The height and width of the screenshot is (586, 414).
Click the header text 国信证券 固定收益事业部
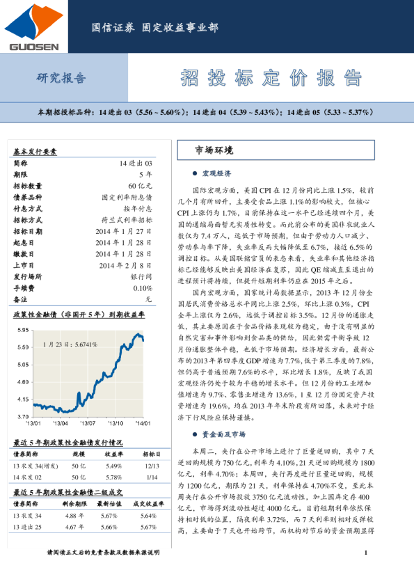[154, 28]
